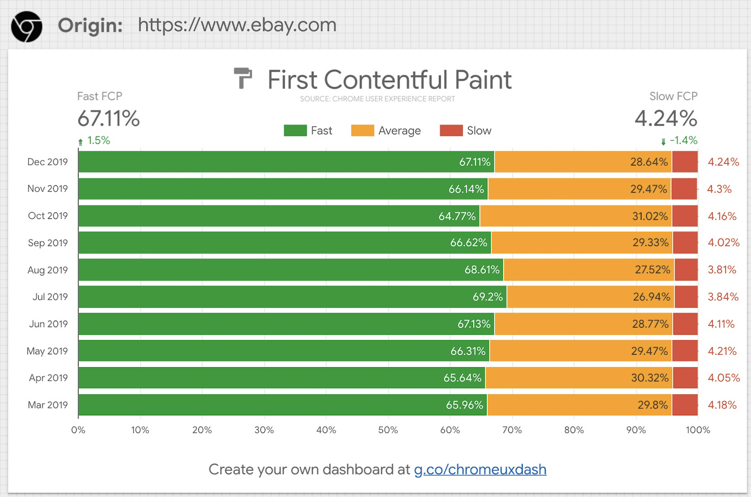Image resolution: width=751 pixels, height=497 pixels.
Task: Click the https://www.ebay.com origin URL
Action: 237,25
